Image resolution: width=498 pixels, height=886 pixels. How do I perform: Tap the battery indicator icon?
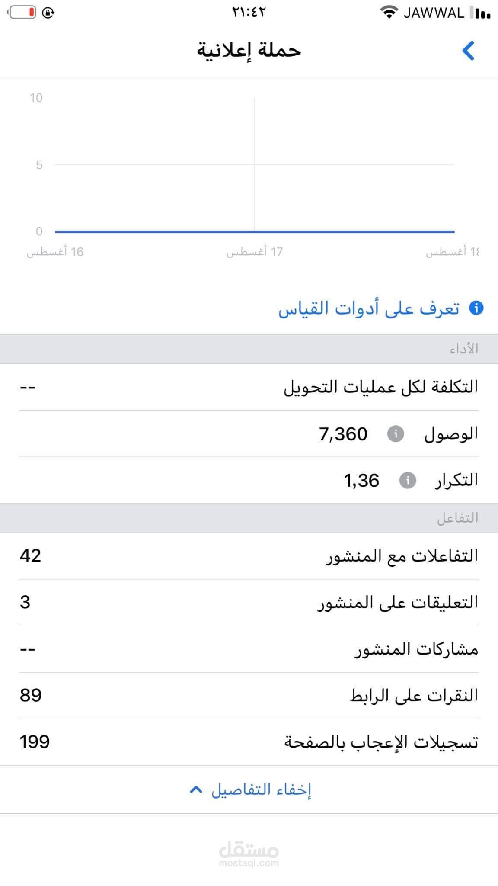click(22, 13)
